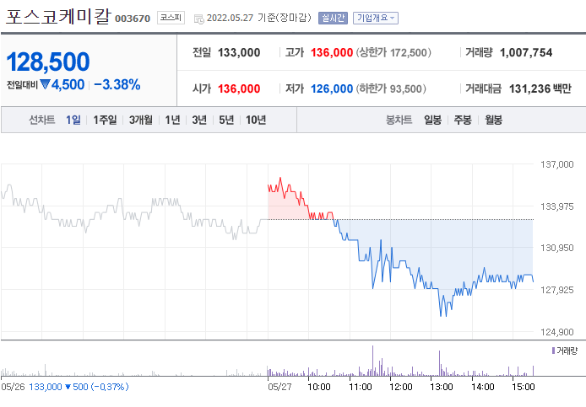Switch to 일봉 daily candle chart
Viewport: 586px width, 407px height.
coord(432,120)
